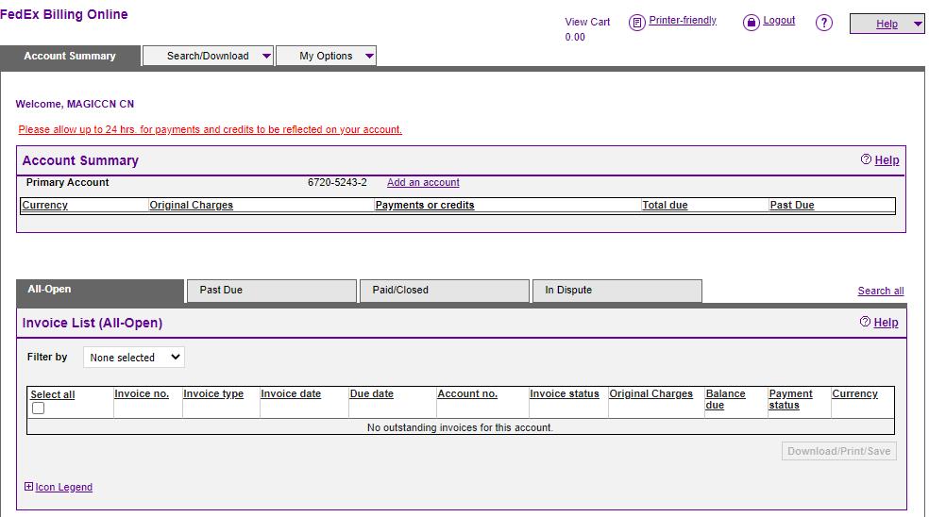Image resolution: width=929 pixels, height=517 pixels.
Task: Click the 24 hrs payments notice link
Action: coord(210,129)
